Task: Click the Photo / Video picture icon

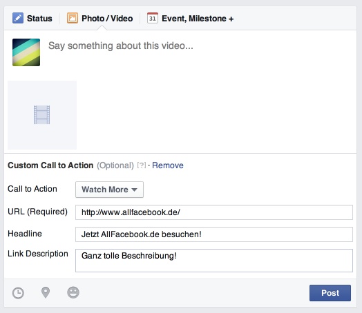Action: [x=73, y=18]
